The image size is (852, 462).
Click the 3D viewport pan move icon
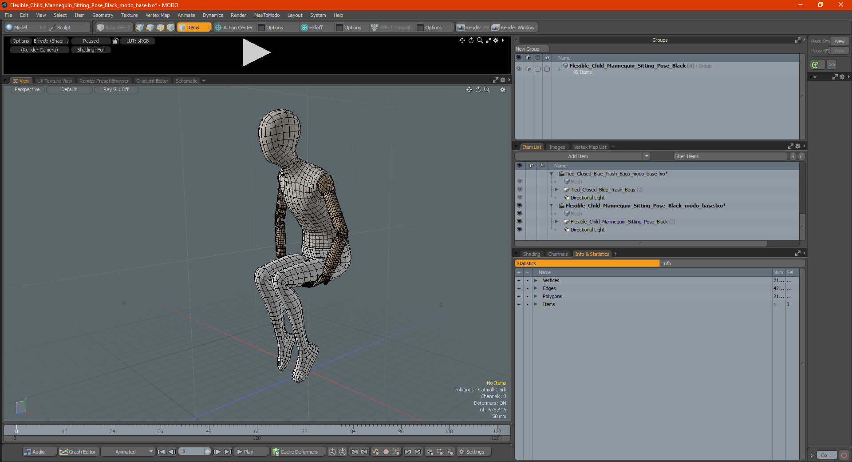pos(469,90)
